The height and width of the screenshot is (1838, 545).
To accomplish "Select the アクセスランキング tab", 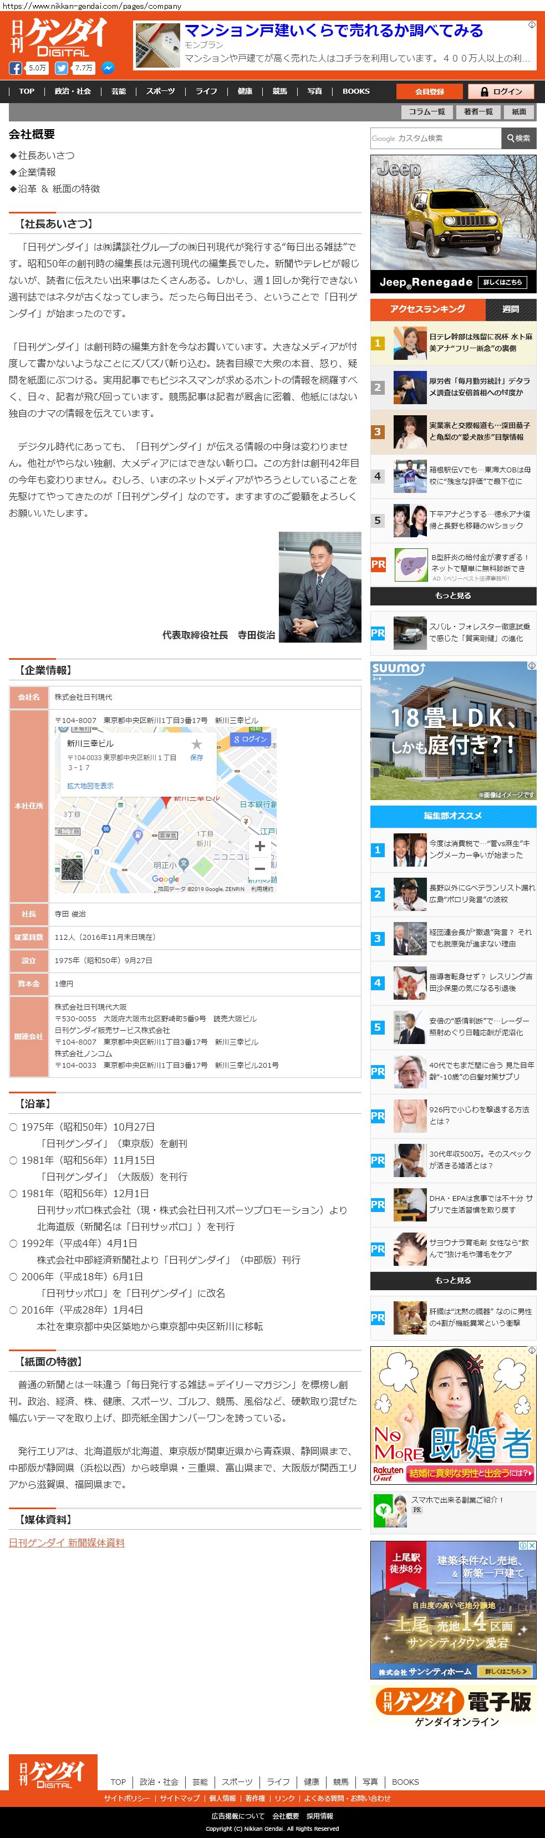I will click(427, 310).
